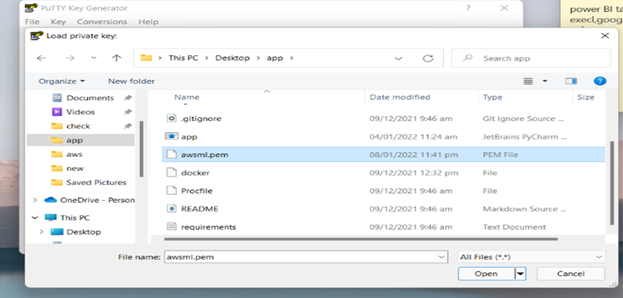Viewport: 623px width, 298px height.
Task: Unpin Videos using its pin icon
Action: point(128,112)
